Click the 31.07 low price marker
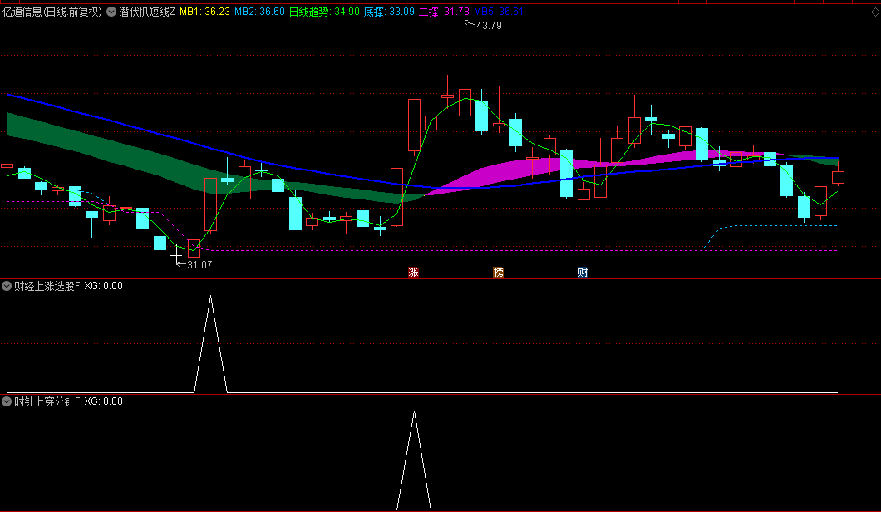 pyautogui.click(x=199, y=265)
